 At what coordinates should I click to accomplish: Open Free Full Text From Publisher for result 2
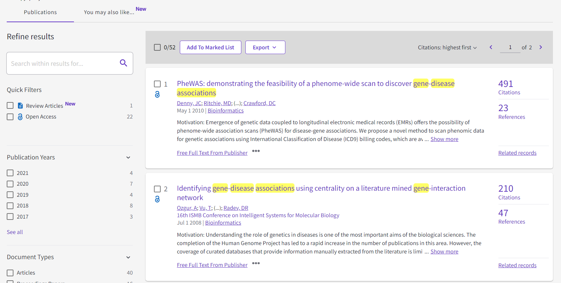point(212,265)
